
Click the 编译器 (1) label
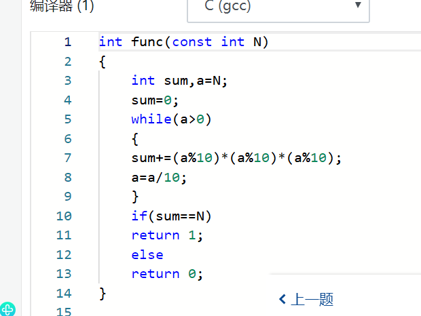(x=62, y=6)
